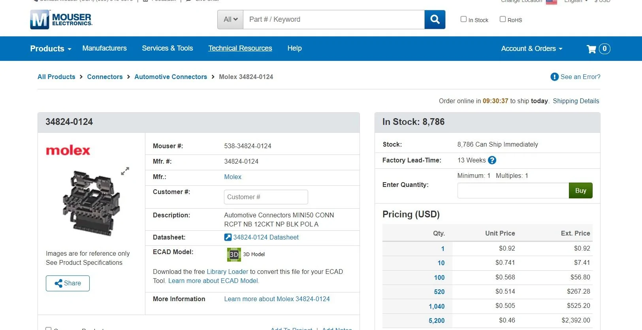642x330 pixels.
Task: Click Mouser number 538-34824-0124
Action: coord(248,146)
